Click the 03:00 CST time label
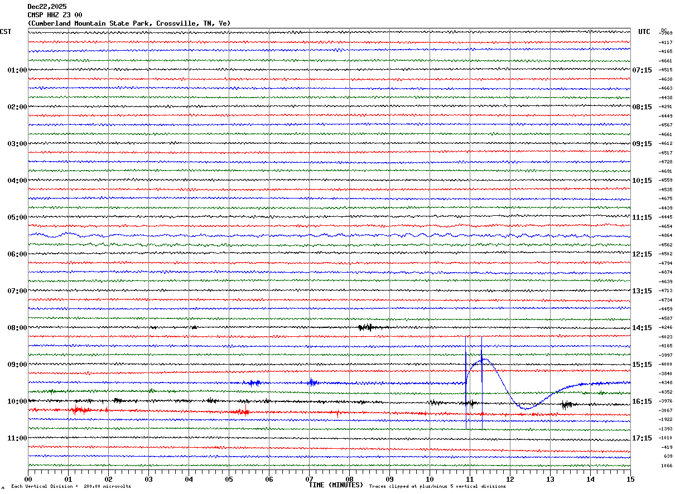 (17, 144)
